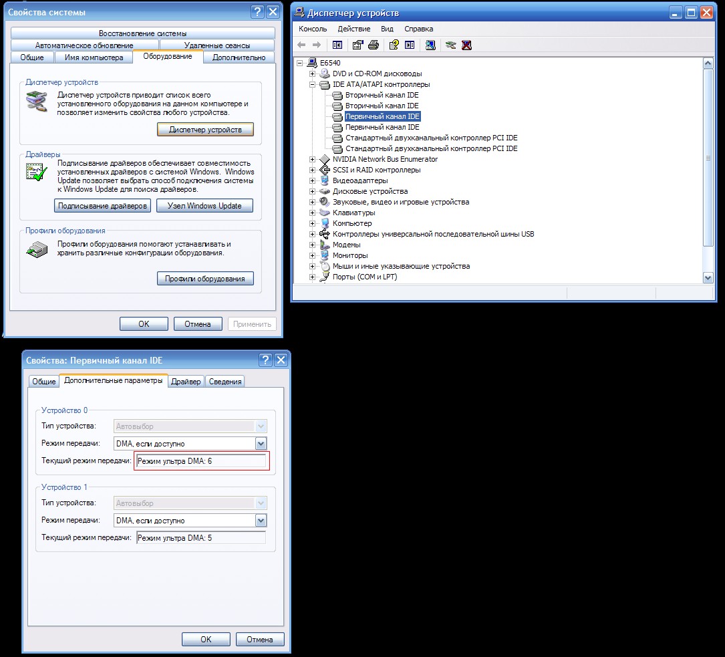Click the Update driver toolbar icon
The image size is (725, 657).
[451, 45]
